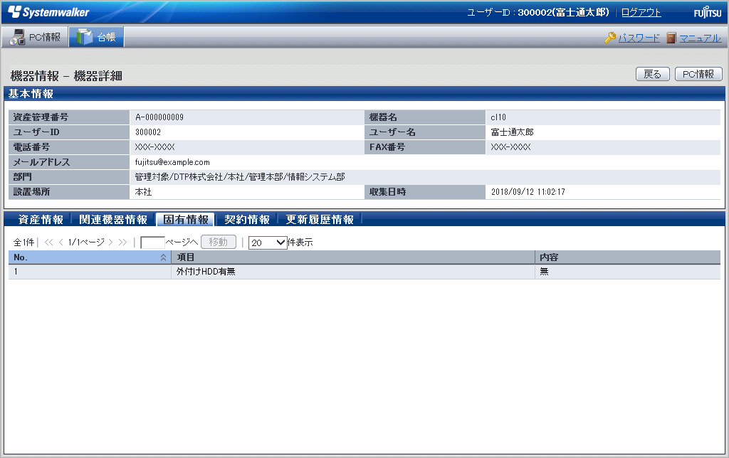This screenshot has width=729, height=458.
Task: Click the ユーザーID value 300002 in table
Action: click(x=148, y=132)
